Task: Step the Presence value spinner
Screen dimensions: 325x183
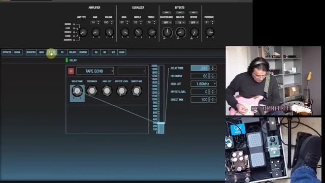Action: click(212, 22)
